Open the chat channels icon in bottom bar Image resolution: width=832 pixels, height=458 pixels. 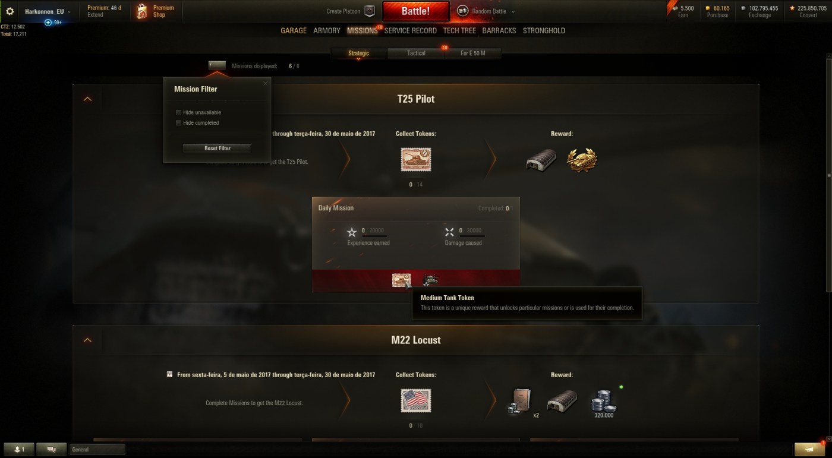51,450
